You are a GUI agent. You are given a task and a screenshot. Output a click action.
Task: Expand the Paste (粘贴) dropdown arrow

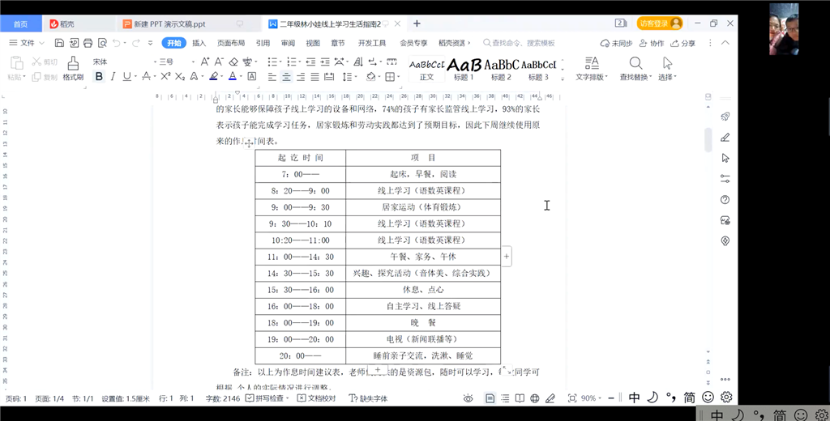(24, 77)
